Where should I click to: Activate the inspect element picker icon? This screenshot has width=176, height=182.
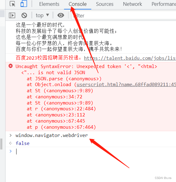pyautogui.click(x=13, y=4)
